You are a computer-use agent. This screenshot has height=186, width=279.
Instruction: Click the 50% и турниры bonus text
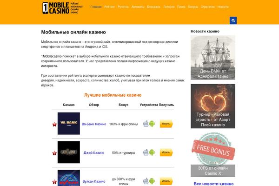point(124,153)
